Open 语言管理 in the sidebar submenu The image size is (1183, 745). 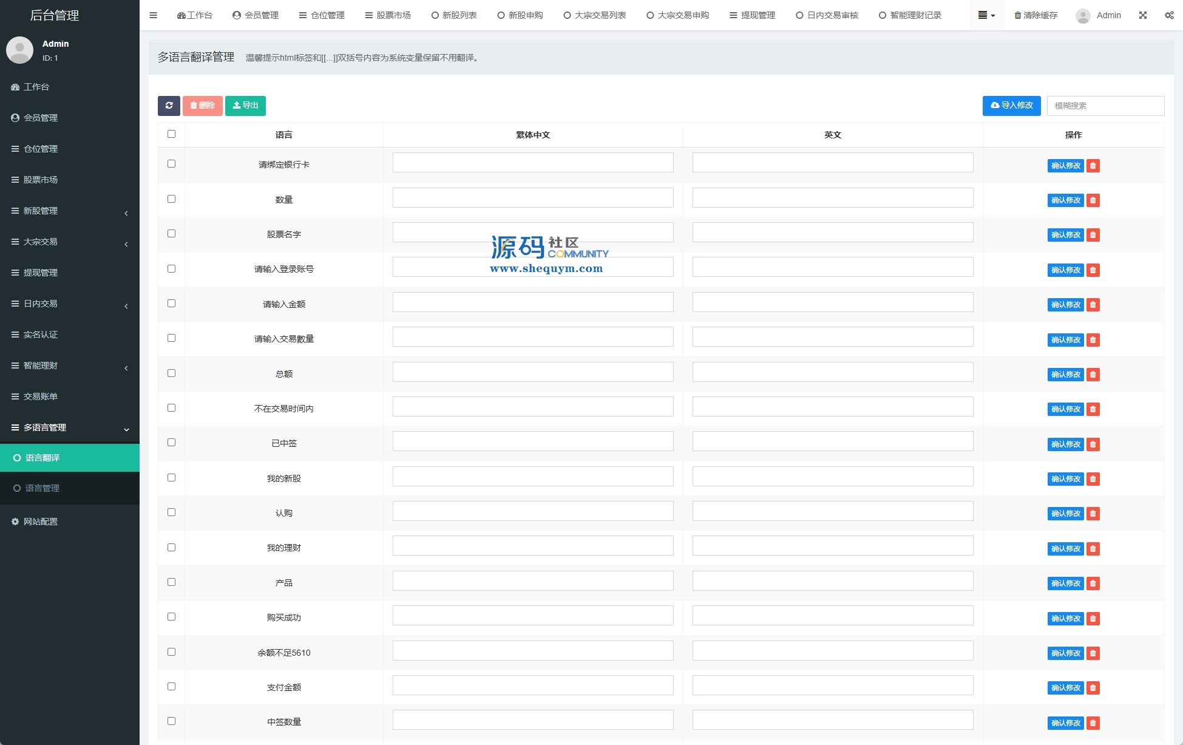tap(42, 488)
